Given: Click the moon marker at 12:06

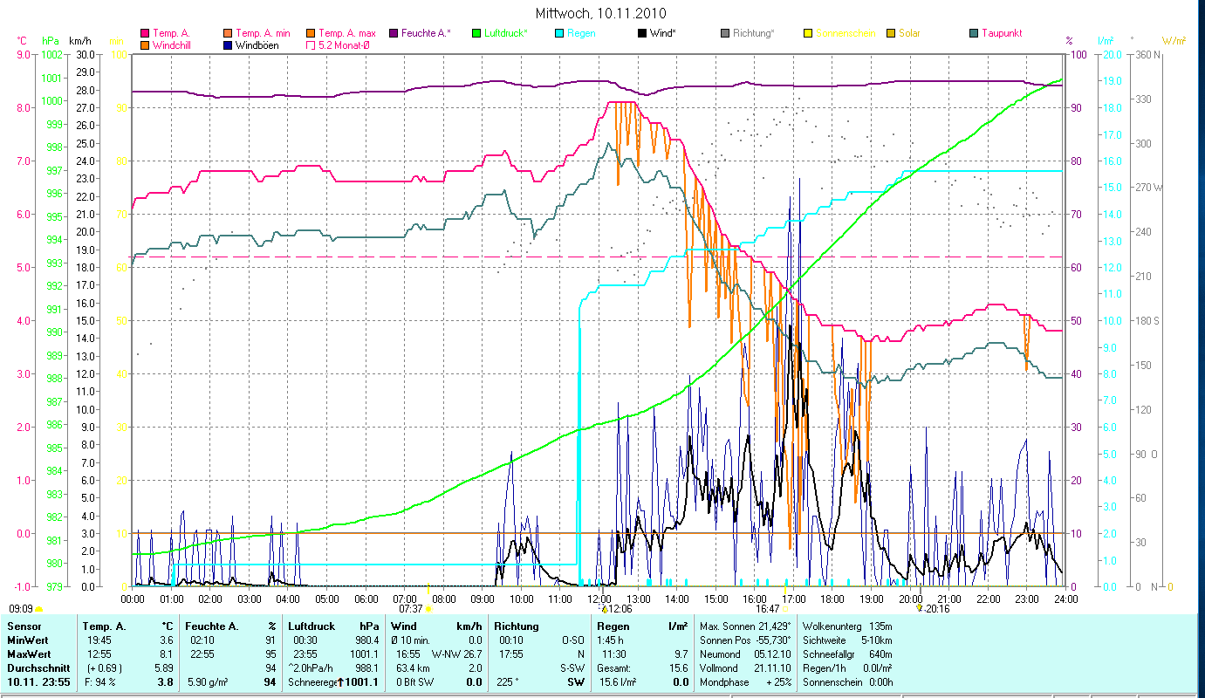Looking at the screenshot, I should click(x=605, y=609).
